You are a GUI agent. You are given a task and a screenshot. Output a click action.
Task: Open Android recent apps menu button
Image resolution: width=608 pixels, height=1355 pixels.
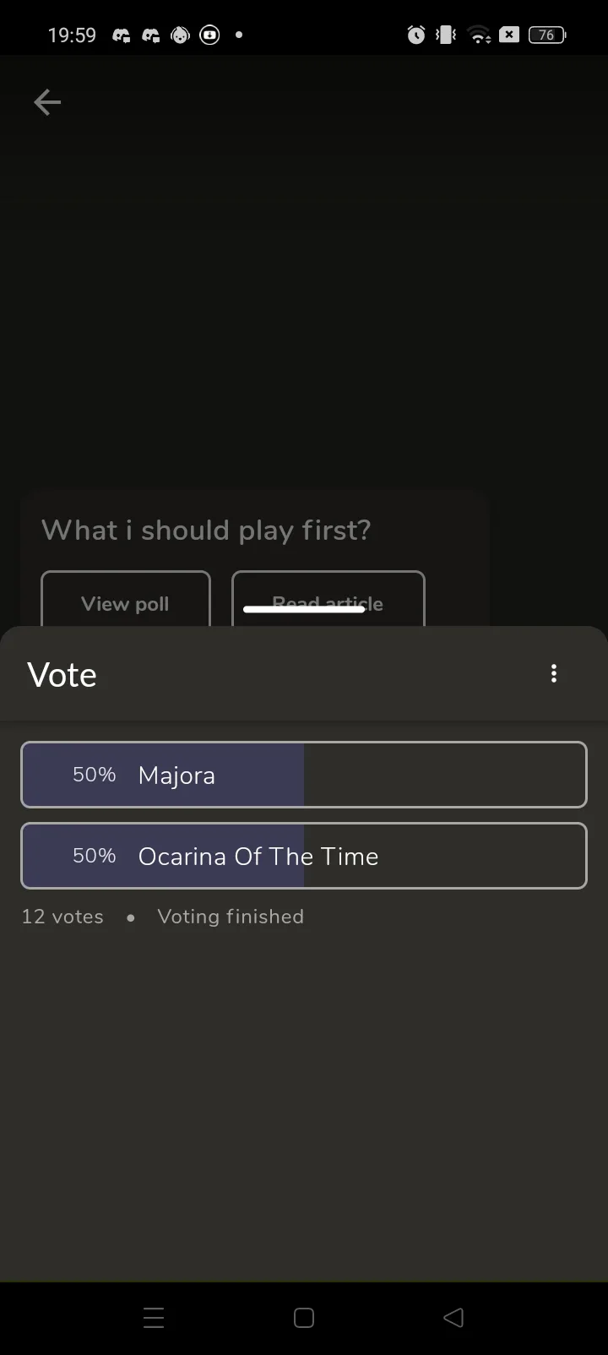point(154,1318)
